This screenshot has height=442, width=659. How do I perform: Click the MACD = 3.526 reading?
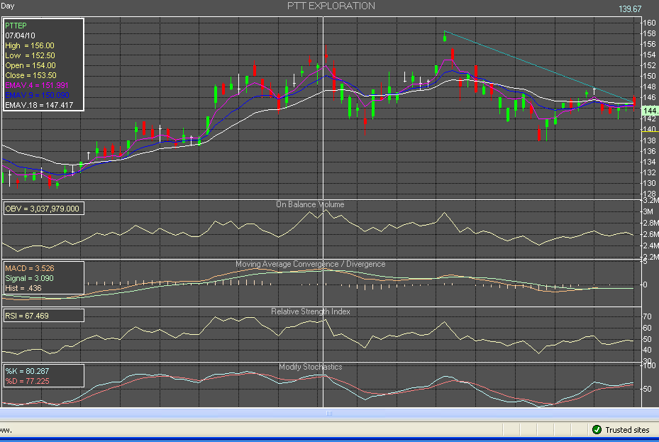[30, 268]
